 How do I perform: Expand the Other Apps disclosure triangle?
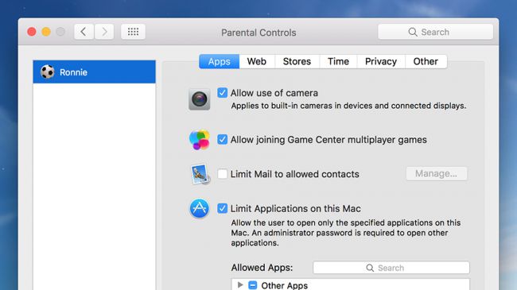pos(240,284)
